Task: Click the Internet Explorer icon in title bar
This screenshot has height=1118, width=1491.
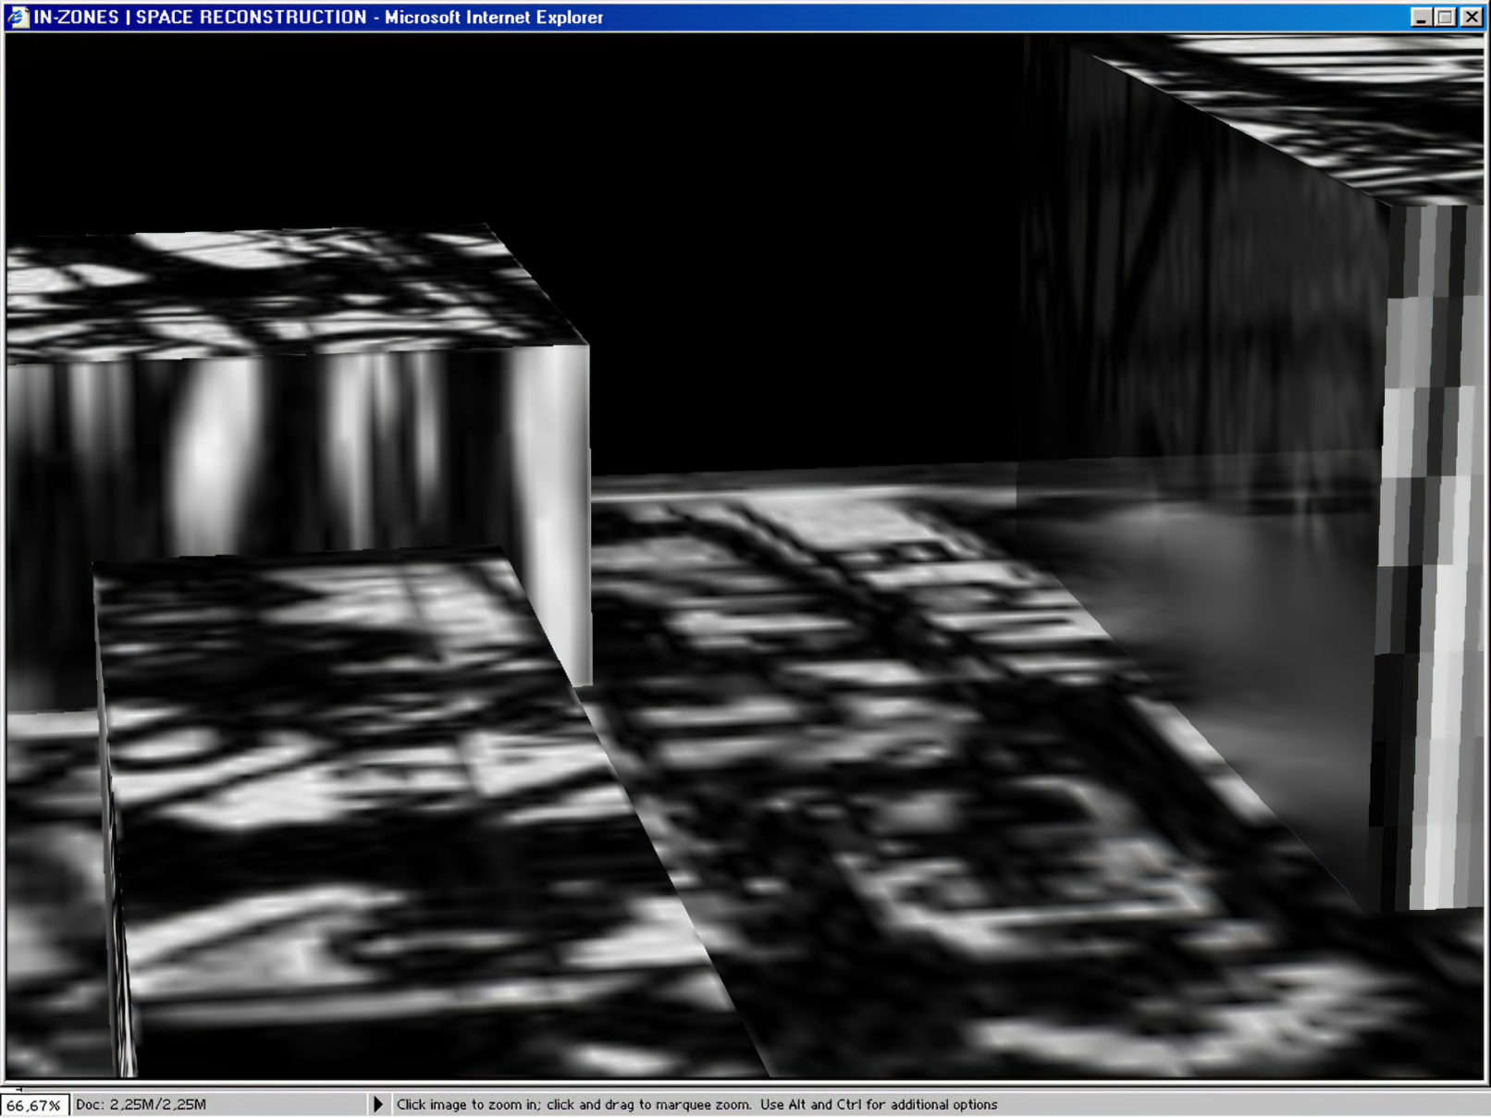Action: click(18, 17)
